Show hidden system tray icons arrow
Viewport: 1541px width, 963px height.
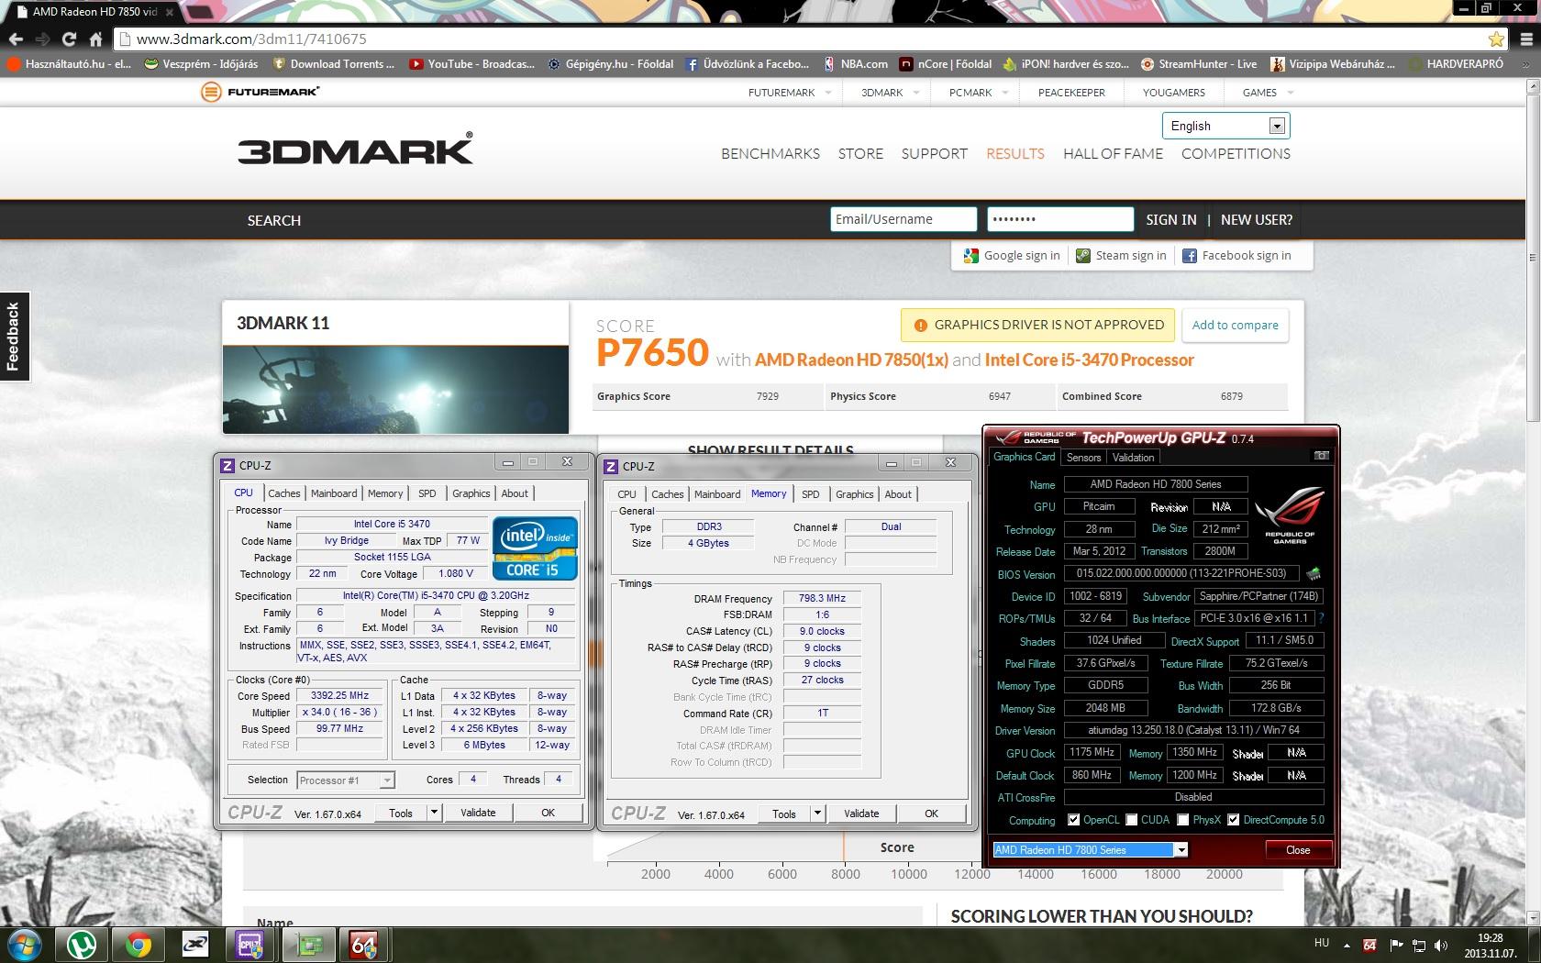coord(1347,945)
